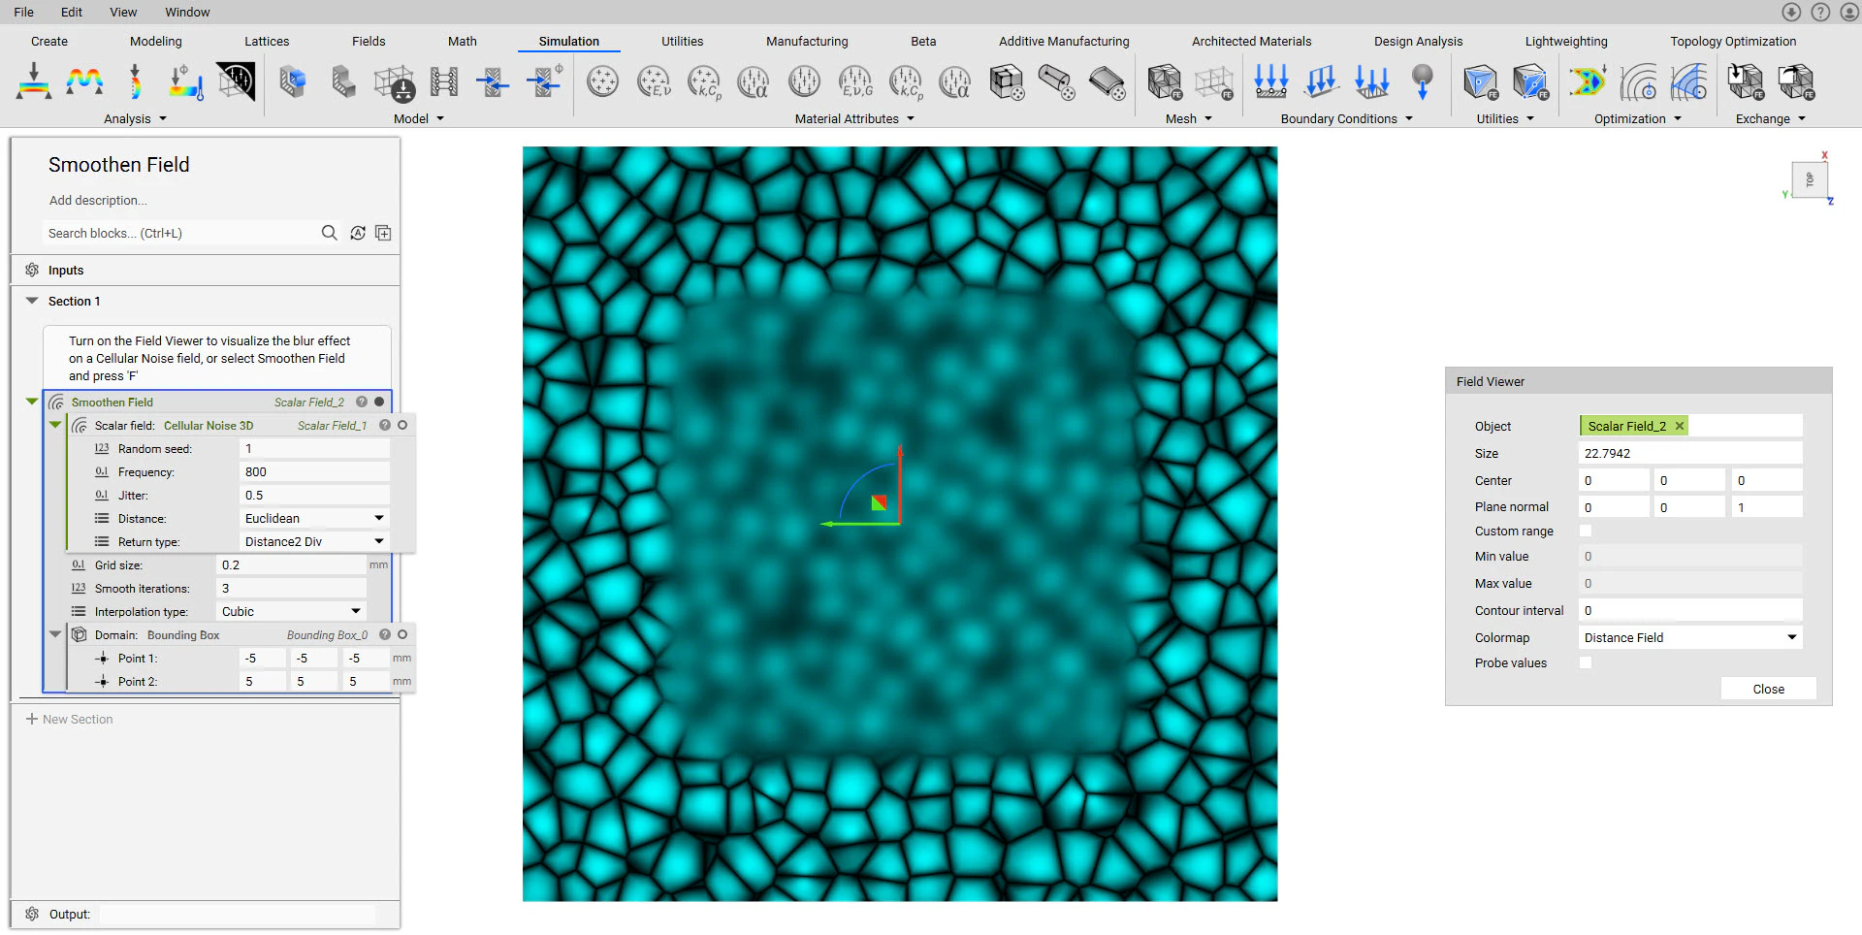Open the View menu
This screenshot has height=935, width=1862.
[x=122, y=12]
